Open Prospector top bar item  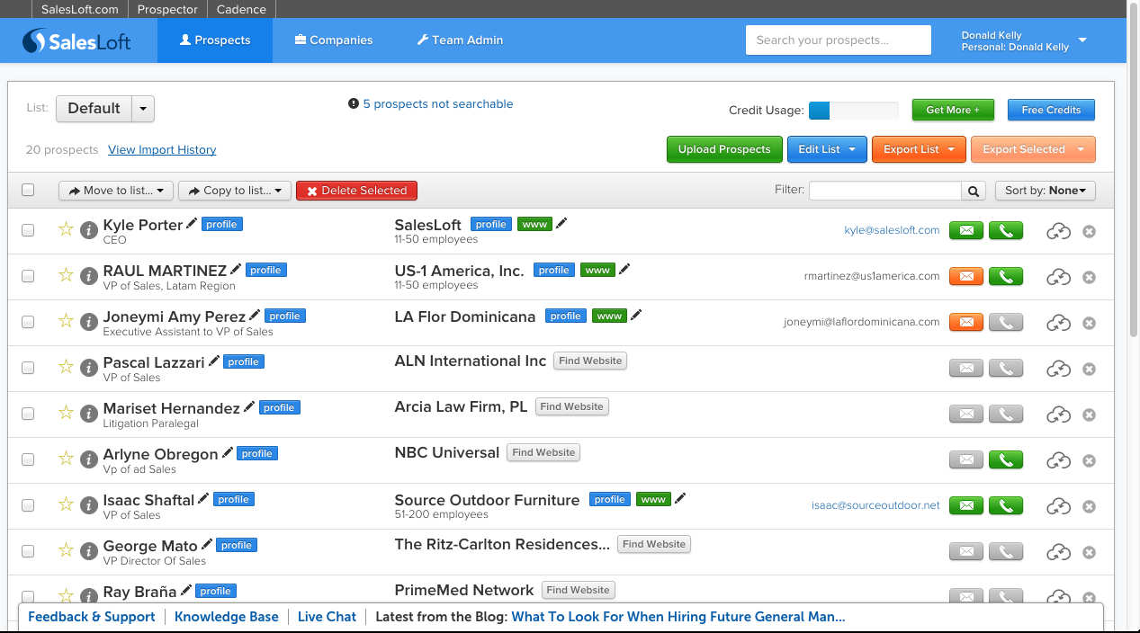[x=167, y=9]
